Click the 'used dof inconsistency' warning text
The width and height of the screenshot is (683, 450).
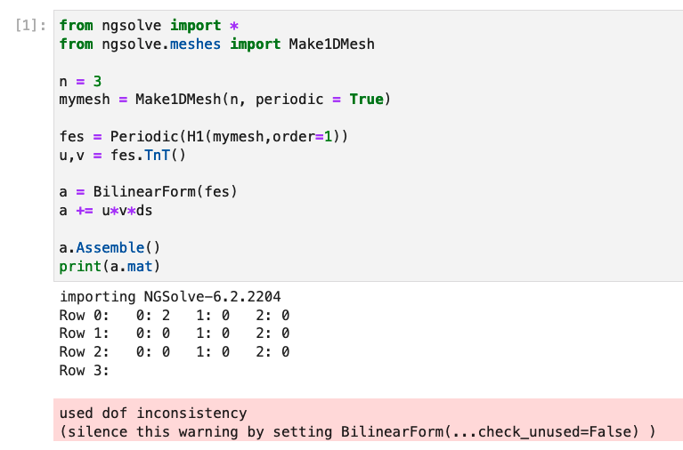(x=153, y=414)
